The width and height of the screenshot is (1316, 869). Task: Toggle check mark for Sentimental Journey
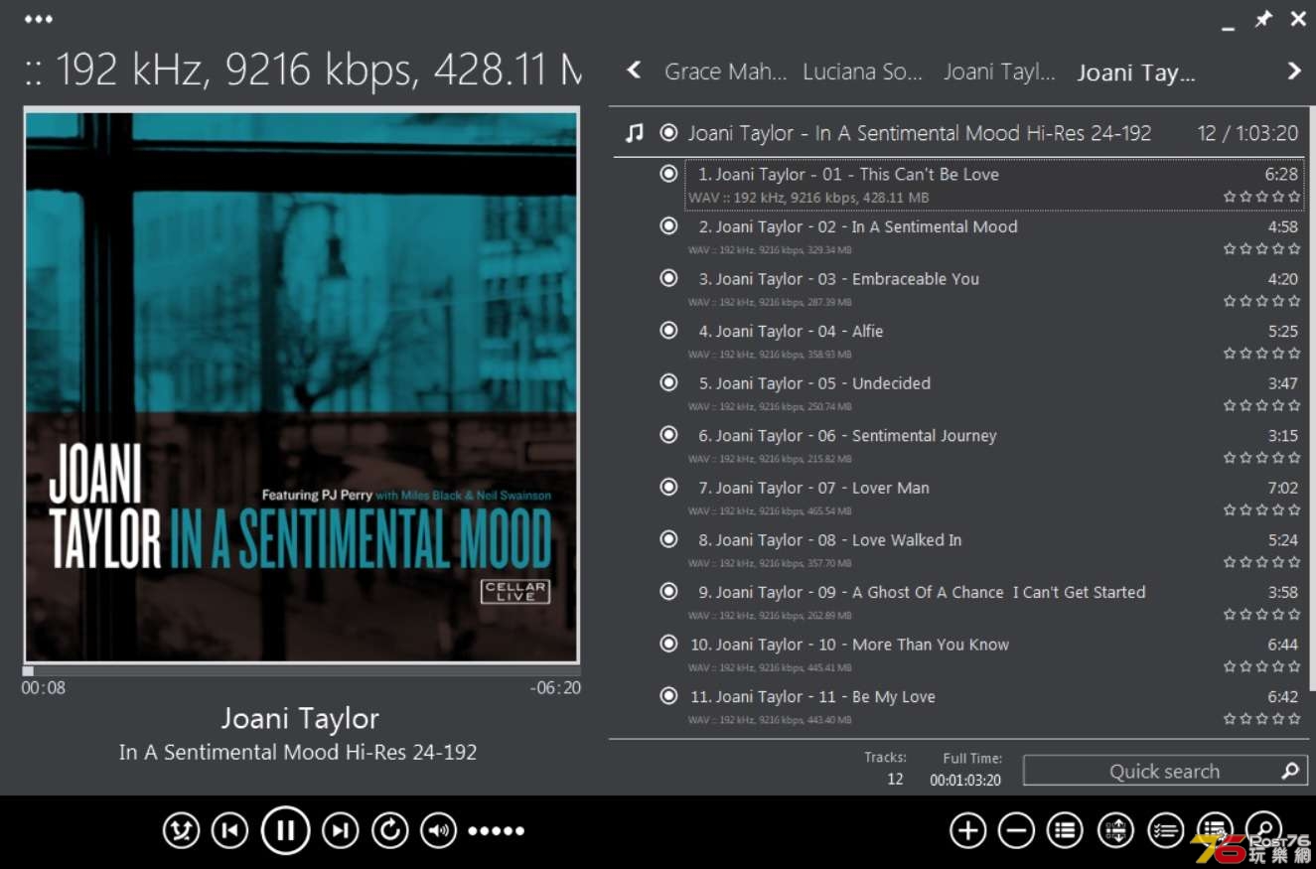(669, 434)
